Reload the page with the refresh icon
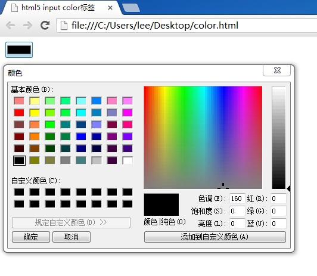Screen dimensions: 317x276 click(45, 25)
